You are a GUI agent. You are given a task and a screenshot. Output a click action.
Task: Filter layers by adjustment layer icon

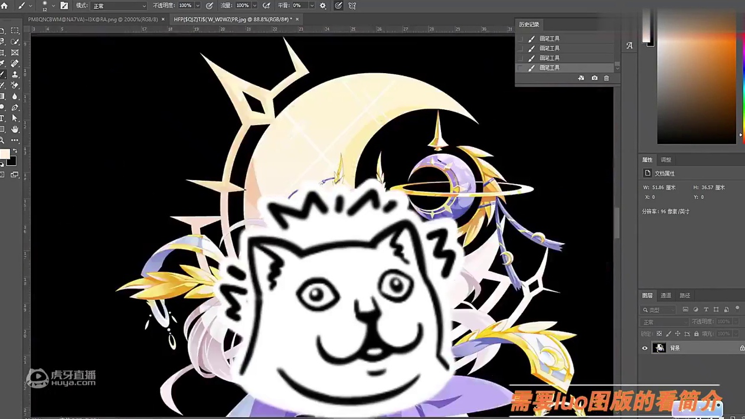(695, 309)
